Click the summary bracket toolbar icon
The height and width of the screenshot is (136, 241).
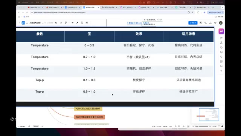82,23
